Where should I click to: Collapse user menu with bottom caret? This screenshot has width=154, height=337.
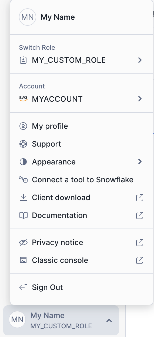click(x=109, y=321)
